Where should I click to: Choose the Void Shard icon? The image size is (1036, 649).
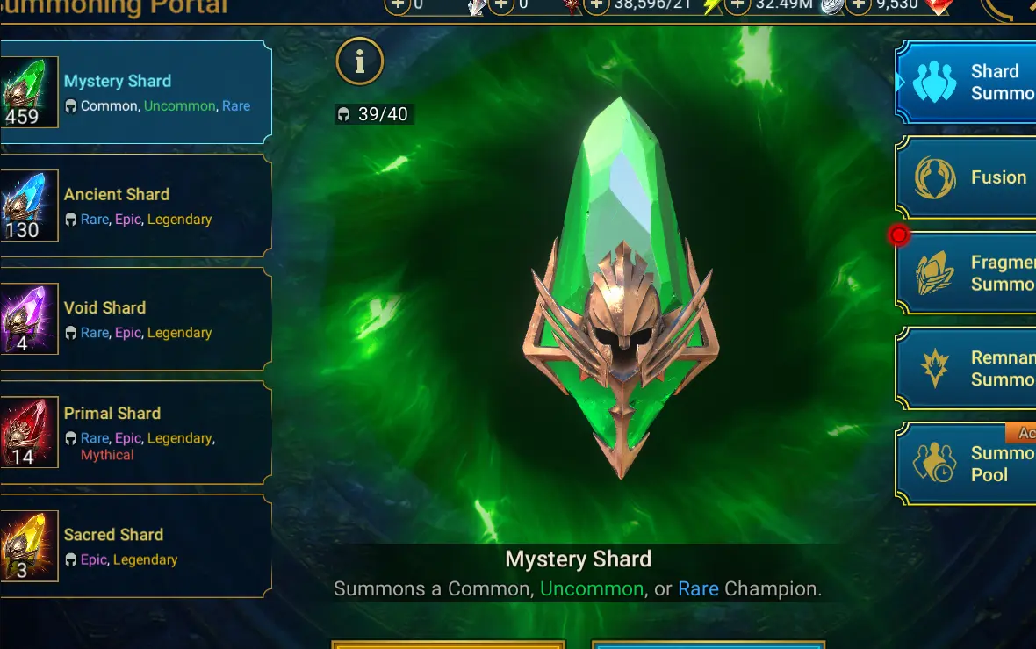pos(27,319)
